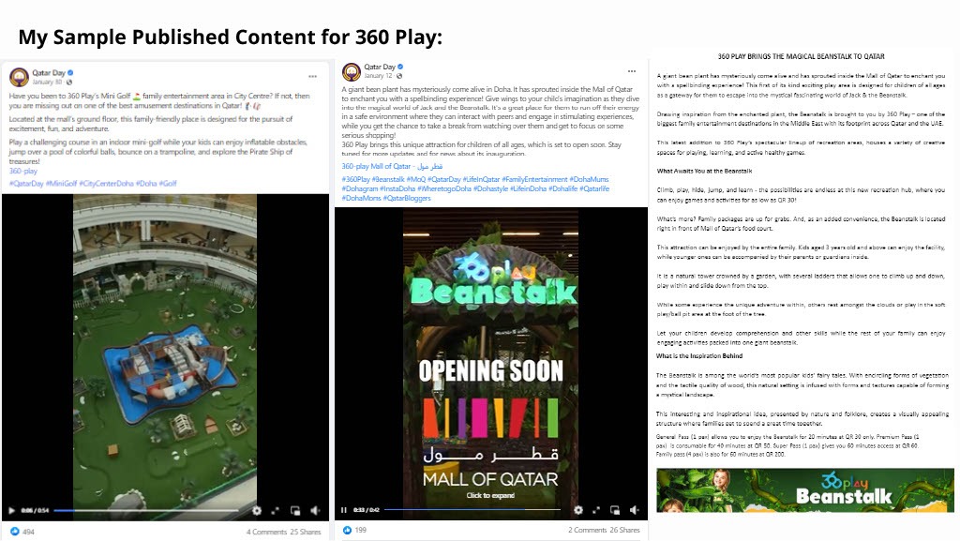
Task: Click the 'Click to expand' text on Beanstalk video
Action: [490, 496]
